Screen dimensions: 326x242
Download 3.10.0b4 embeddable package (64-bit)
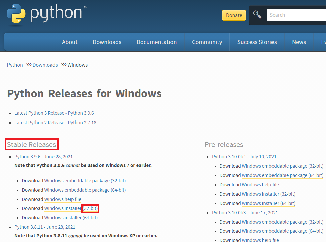click(283, 175)
